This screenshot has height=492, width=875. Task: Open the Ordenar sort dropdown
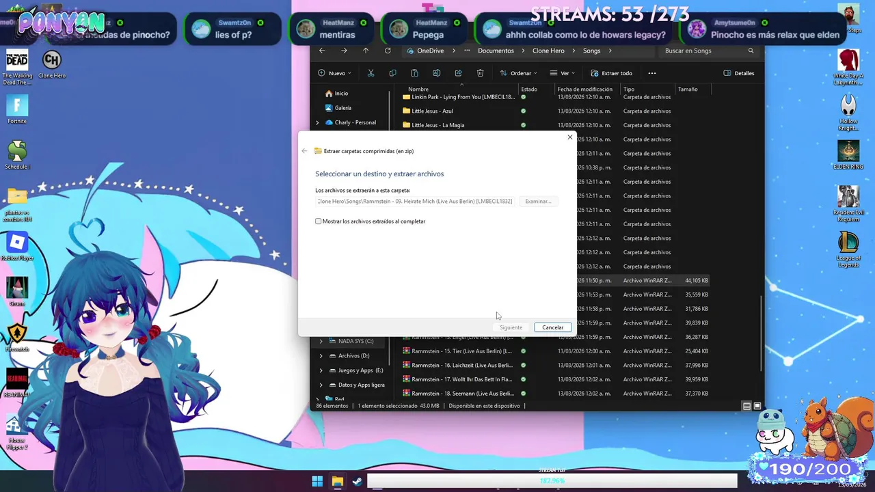pyautogui.click(x=519, y=73)
